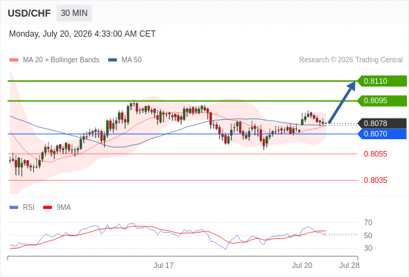The image size is (409, 277).
Task: Click the USD/CHF pair title
Action: click(x=29, y=13)
